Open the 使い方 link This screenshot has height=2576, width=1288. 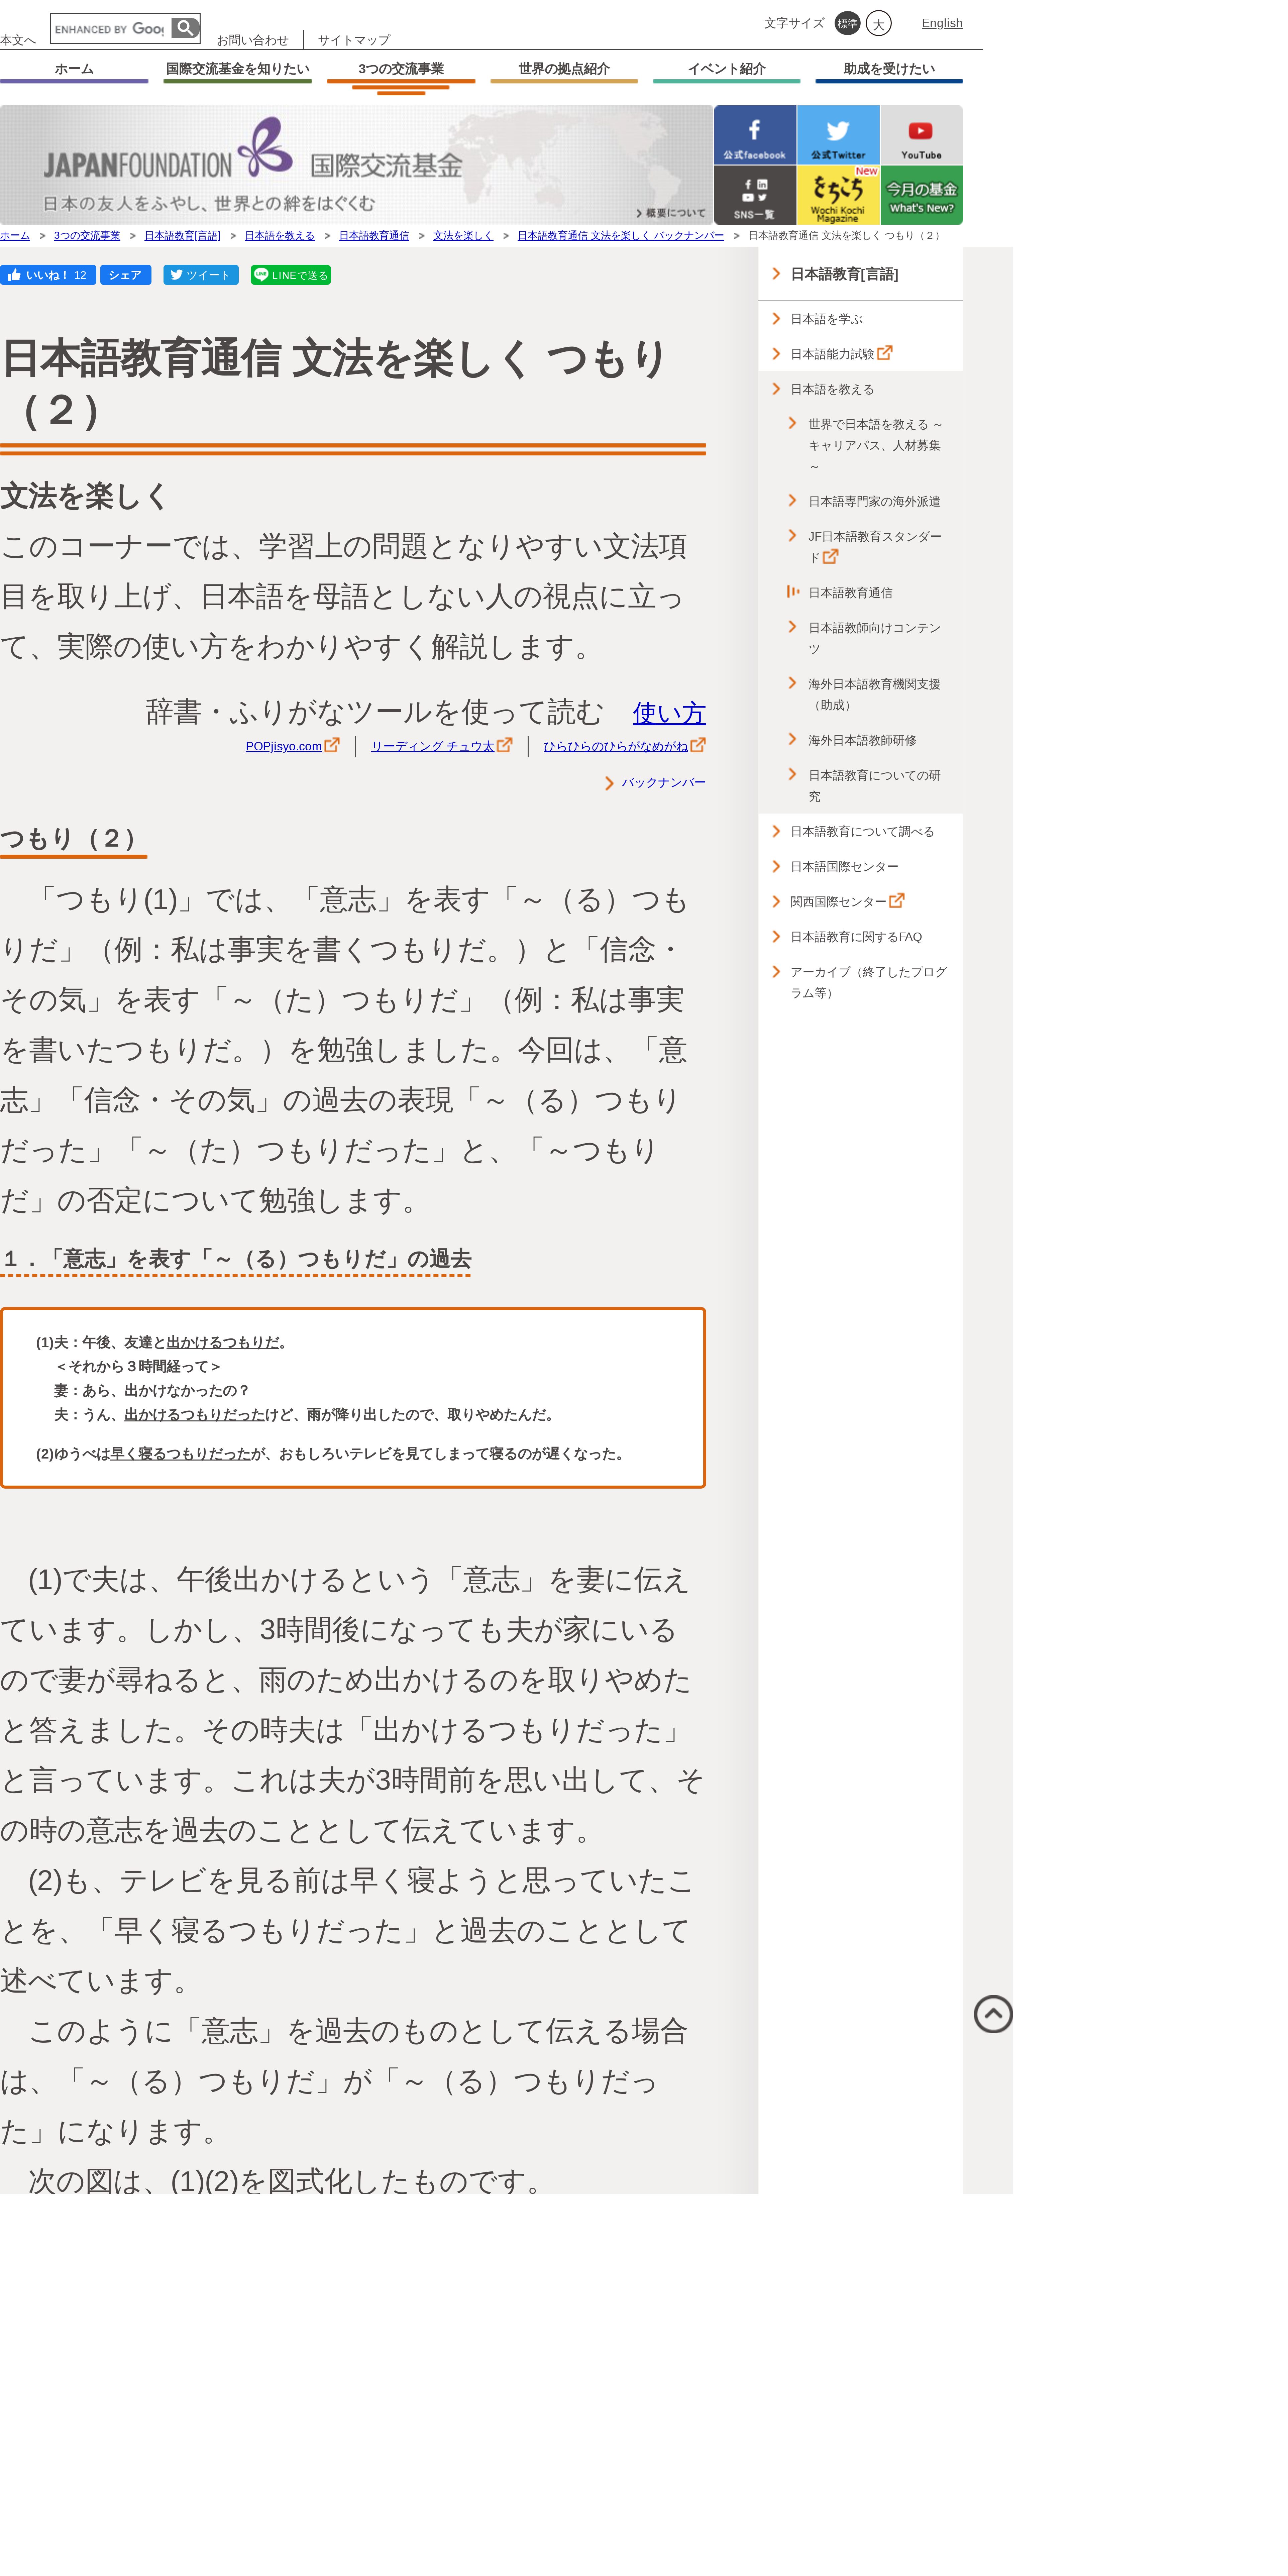[669, 713]
